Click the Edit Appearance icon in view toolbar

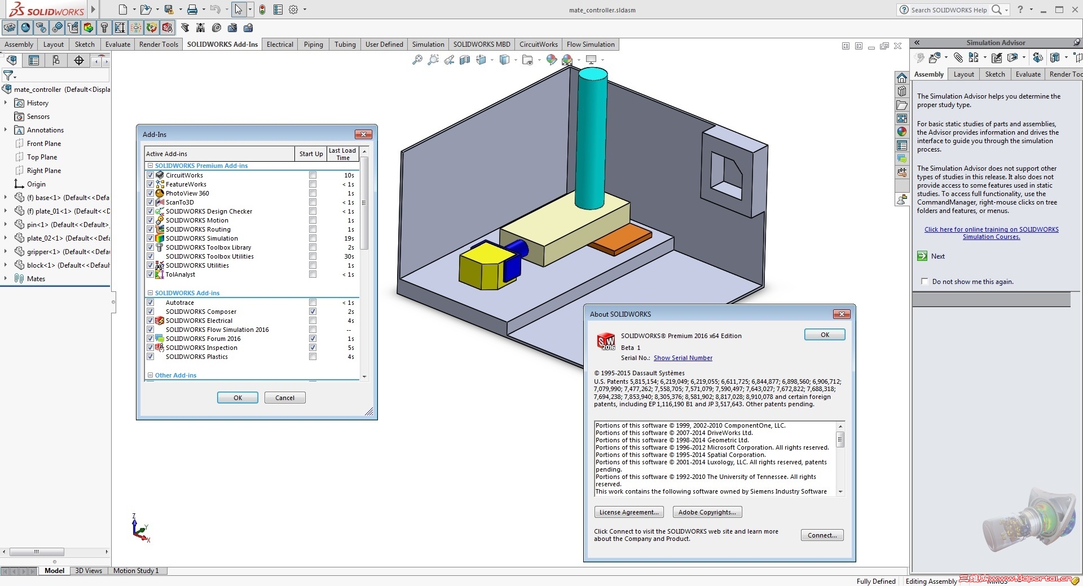(552, 60)
